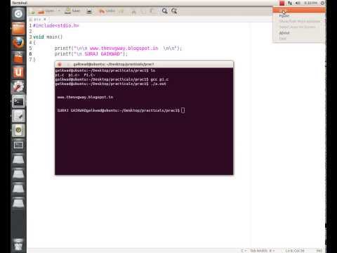The width and height of the screenshot is (337, 253).
Task: Open the network indicator in top panel
Action: pyautogui.click(x=290, y=3)
